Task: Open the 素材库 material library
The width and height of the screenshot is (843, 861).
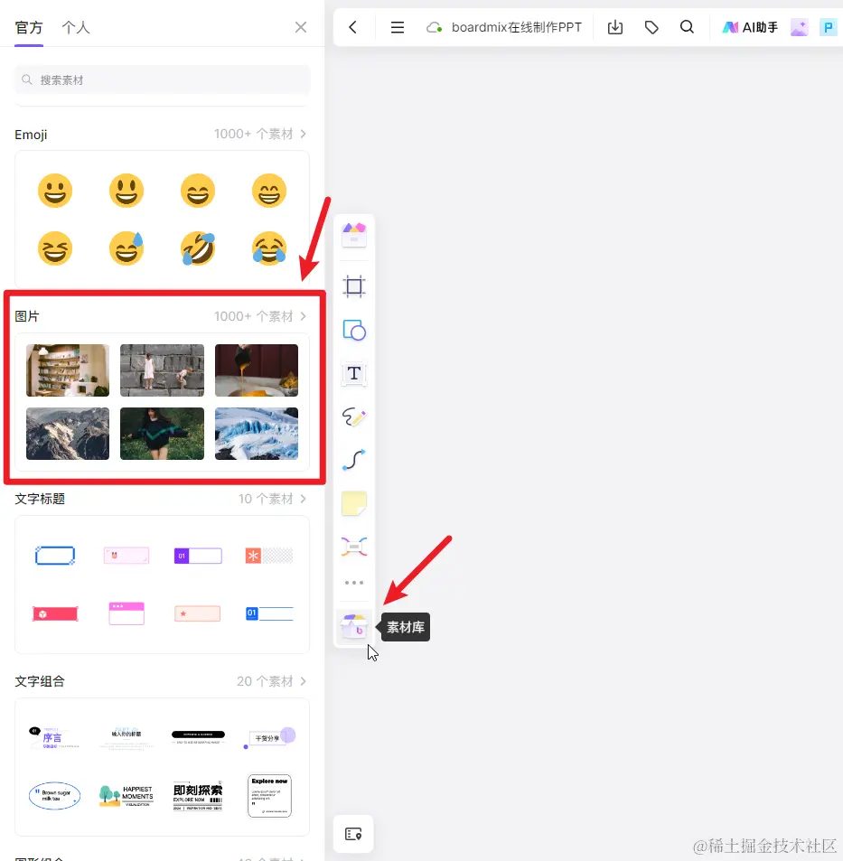Action: point(354,627)
